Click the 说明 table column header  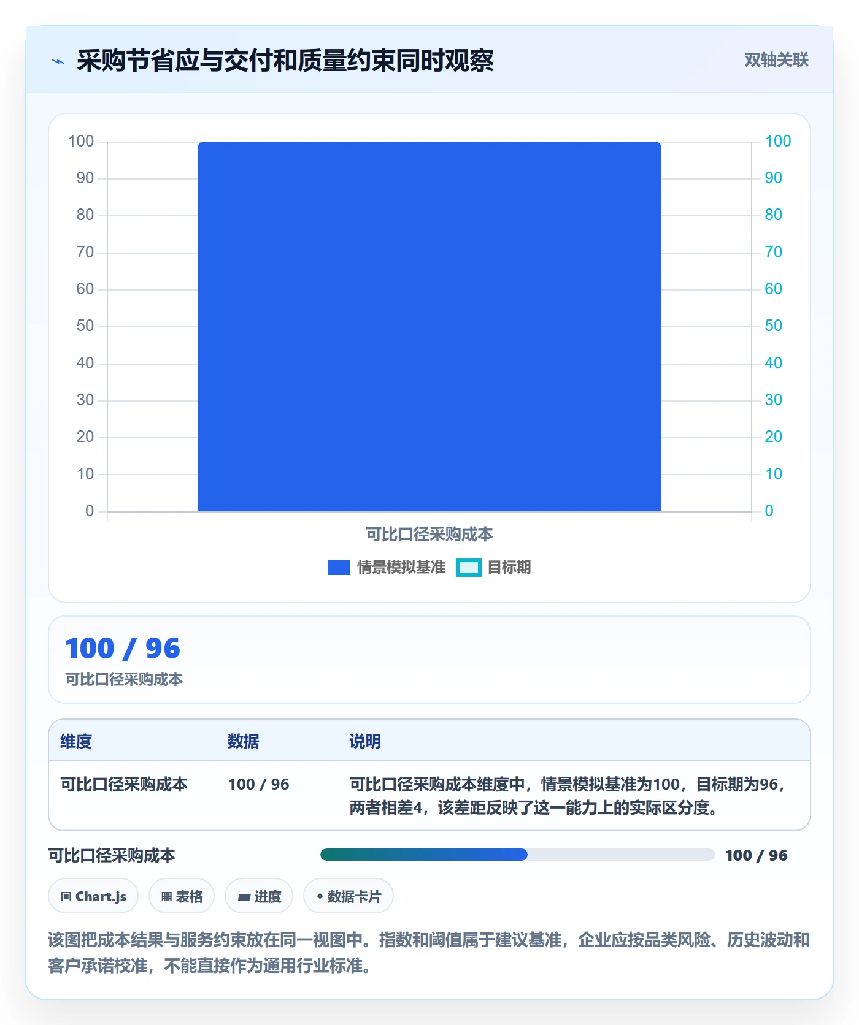pyautogui.click(x=365, y=741)
